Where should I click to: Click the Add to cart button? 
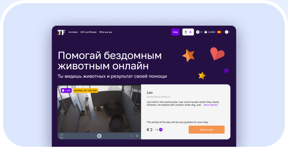click(207, 130)
